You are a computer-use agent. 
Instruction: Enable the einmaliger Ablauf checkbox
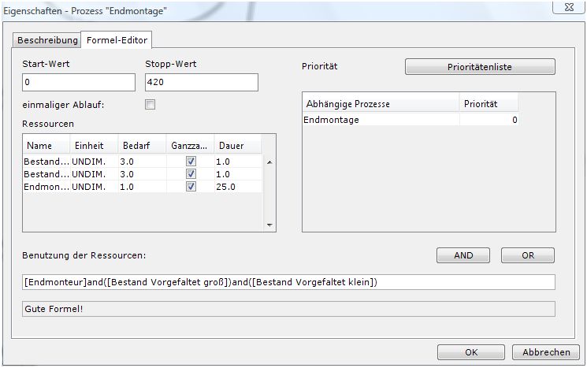point(150,104)
